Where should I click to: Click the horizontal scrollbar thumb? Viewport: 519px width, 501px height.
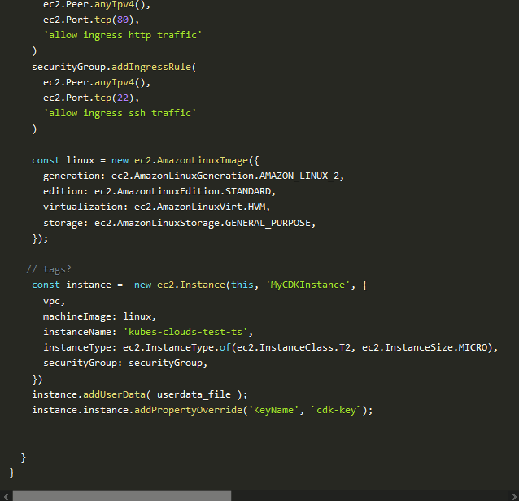(x=122, y=496)
